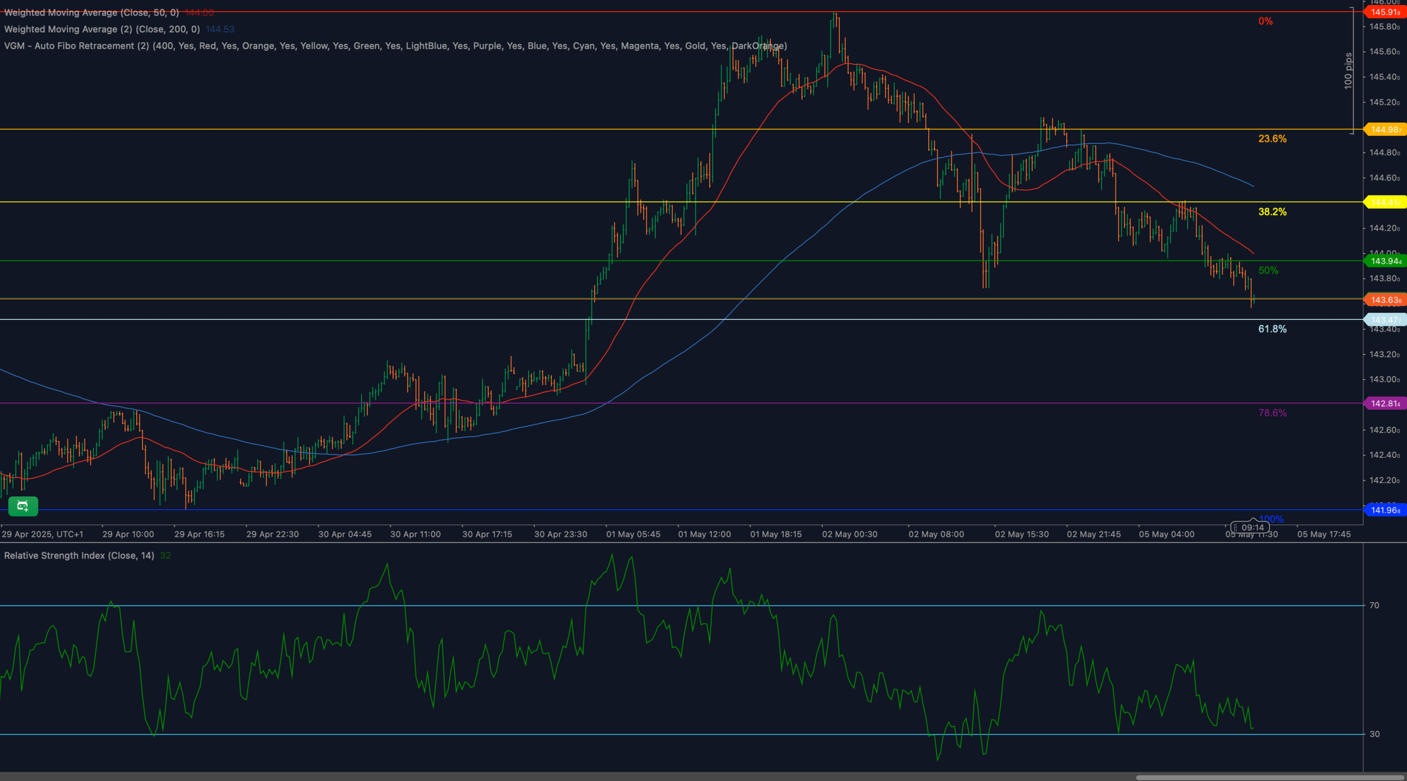Click the 145.80 price axis tick label
1407x781 pixels.
[1384, 26]
